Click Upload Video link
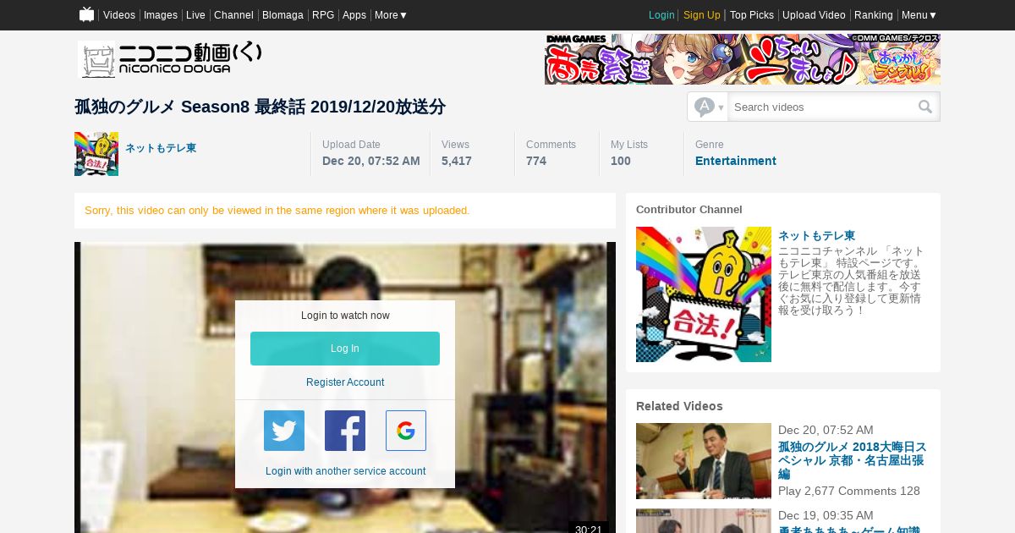Screen dimensions: 1015x533 point(814,15)
